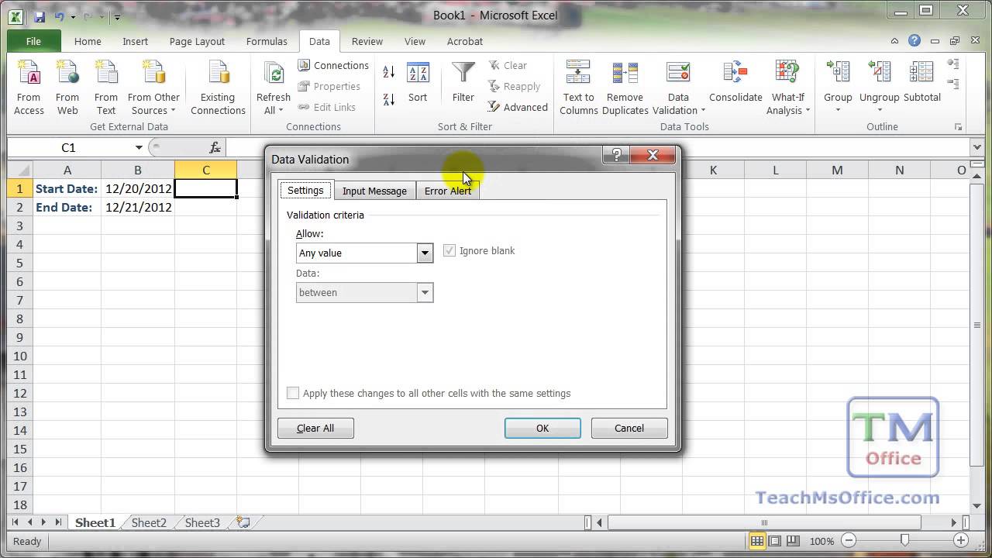Expand the formula bar
Screen dimensions: 992x558
(976, 147)
